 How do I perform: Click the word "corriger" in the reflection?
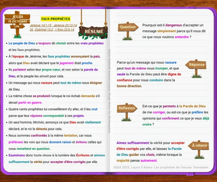(159, 112)
